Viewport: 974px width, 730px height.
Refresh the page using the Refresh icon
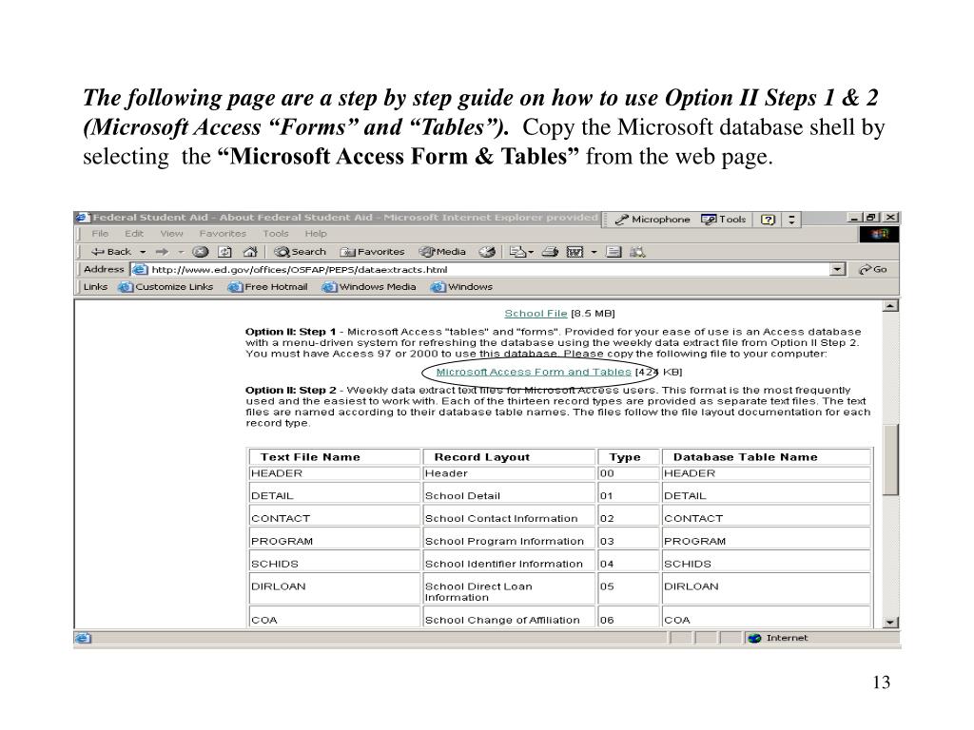pyautogui.click(x=224, y=252)
